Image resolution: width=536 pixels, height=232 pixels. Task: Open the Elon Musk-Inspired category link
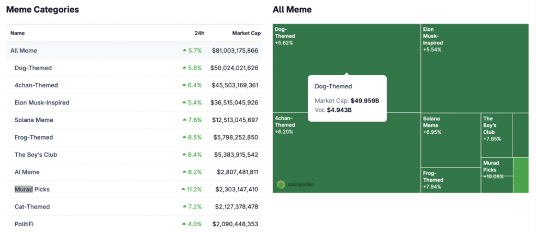point(42,103)
